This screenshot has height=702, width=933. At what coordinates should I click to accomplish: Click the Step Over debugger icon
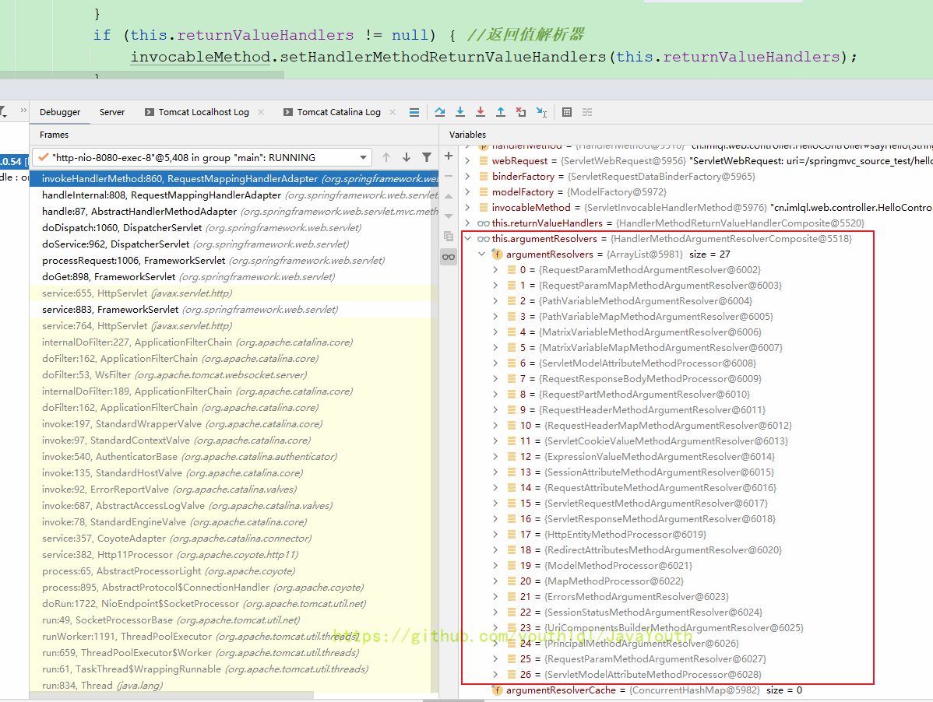point(440,112)
